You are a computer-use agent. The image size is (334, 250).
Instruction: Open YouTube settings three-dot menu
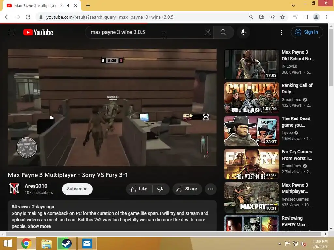point(282,32)
